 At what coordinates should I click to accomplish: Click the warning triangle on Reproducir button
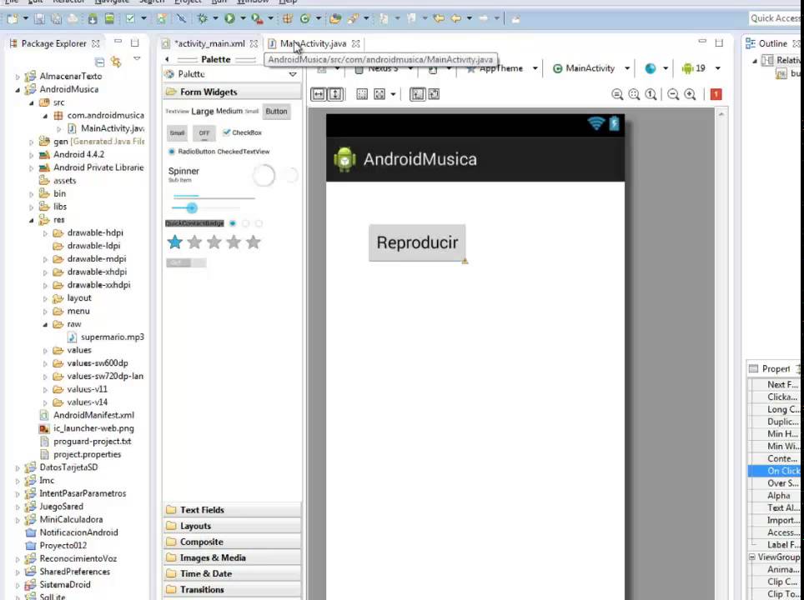(x=465, y=261)
